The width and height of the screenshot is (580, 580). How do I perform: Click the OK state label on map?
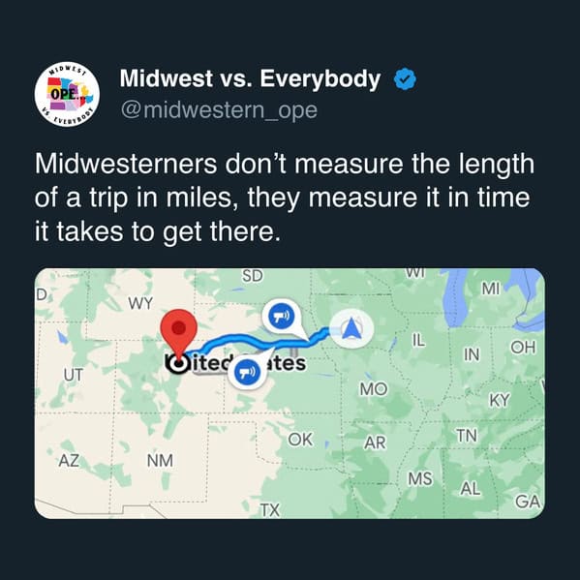coord(300,440)
